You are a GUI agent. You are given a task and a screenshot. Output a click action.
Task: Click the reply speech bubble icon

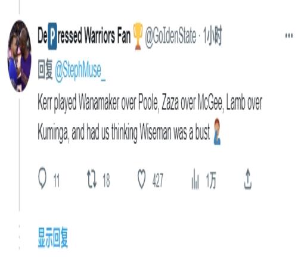pyautogui.click(x=42, y=178)
